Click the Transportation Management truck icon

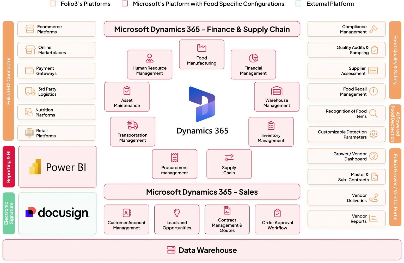pyautogui.click(x=133, y=125)
